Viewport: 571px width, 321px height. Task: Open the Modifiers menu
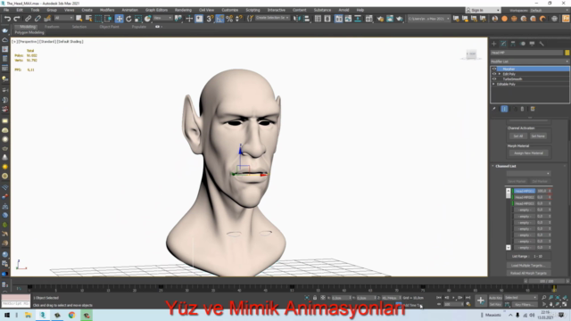pos(107,10)
